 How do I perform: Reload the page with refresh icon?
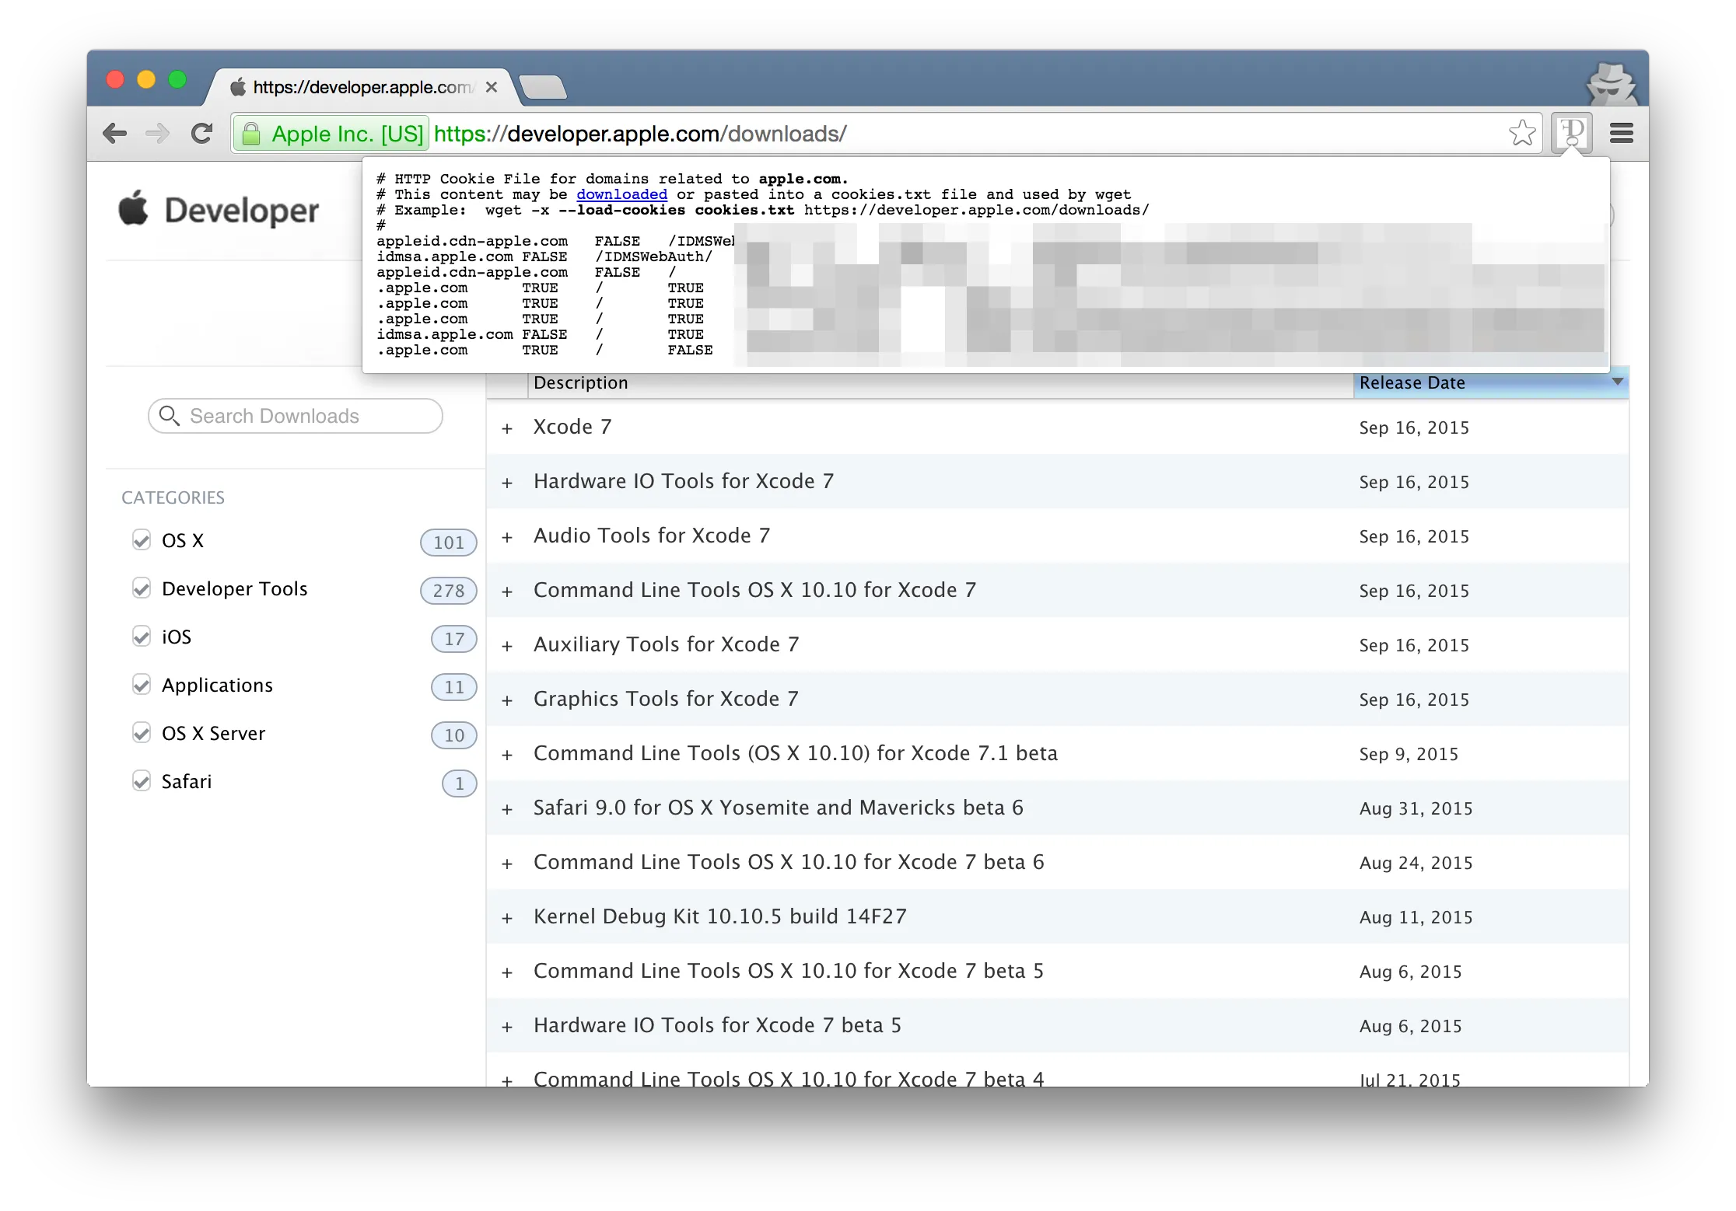tap(202, 134)
